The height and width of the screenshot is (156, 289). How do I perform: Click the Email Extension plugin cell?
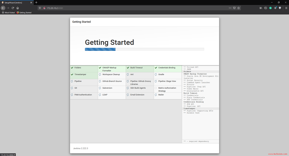(x=140, y=96)
